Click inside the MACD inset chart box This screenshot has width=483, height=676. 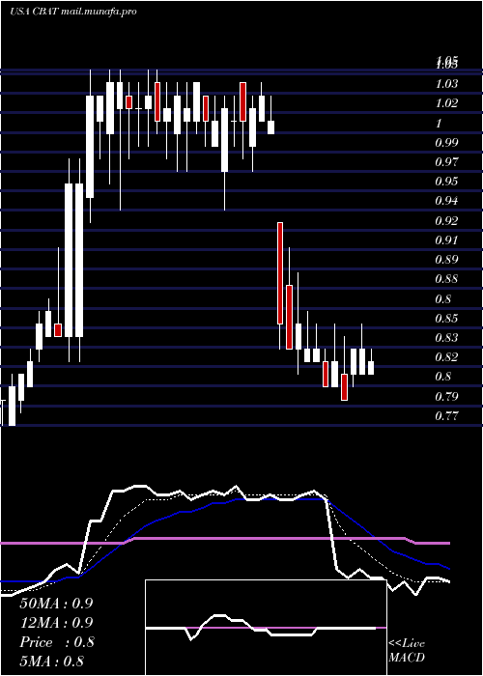(266, 628)
